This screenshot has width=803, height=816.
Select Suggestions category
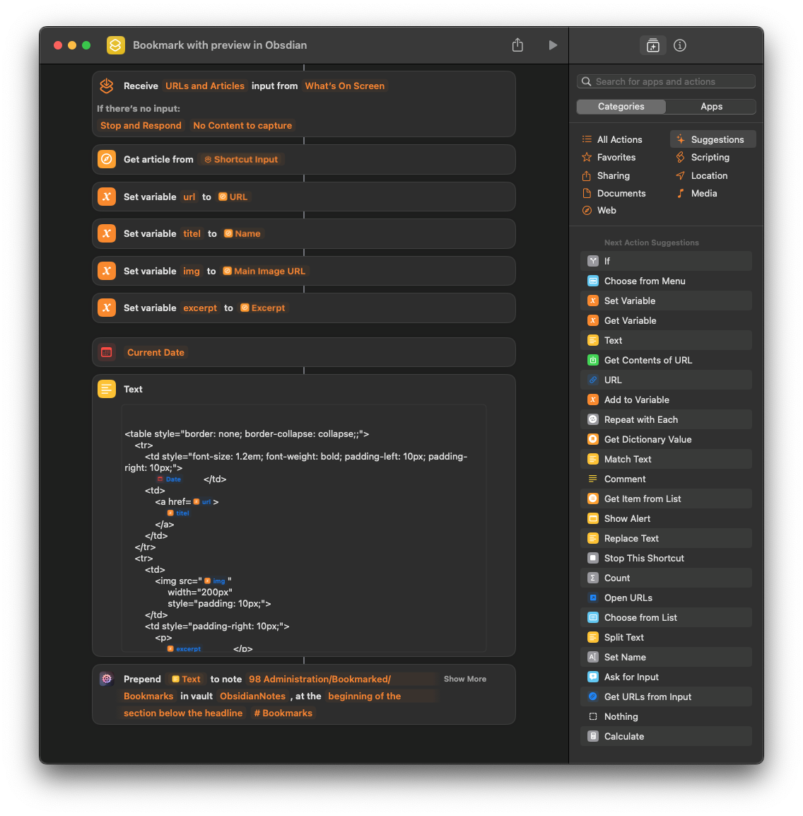pyautogui.click(x=713, y=139)
